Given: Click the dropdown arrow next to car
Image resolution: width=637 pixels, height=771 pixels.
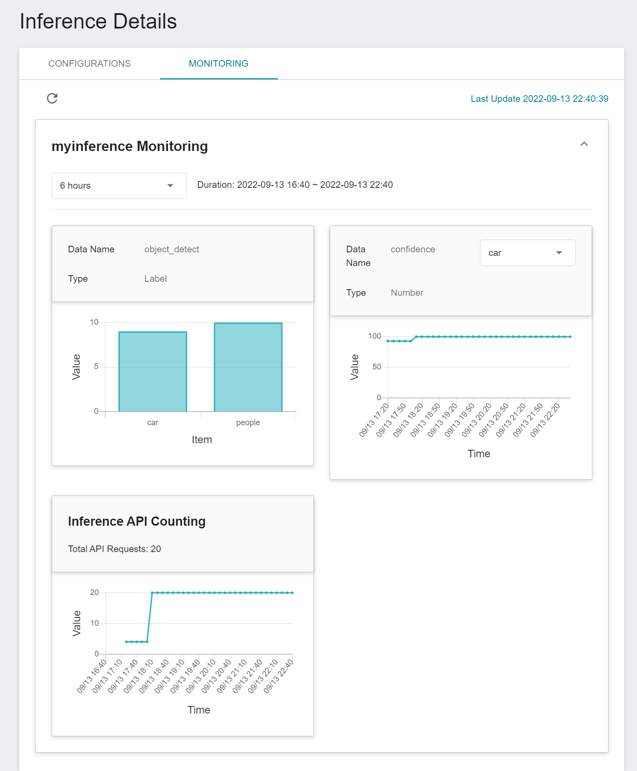Looking at the screenshot, I should [x=559, y=253].
